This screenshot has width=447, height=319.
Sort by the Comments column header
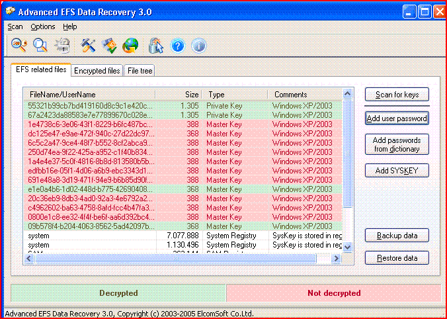[305, 95]
